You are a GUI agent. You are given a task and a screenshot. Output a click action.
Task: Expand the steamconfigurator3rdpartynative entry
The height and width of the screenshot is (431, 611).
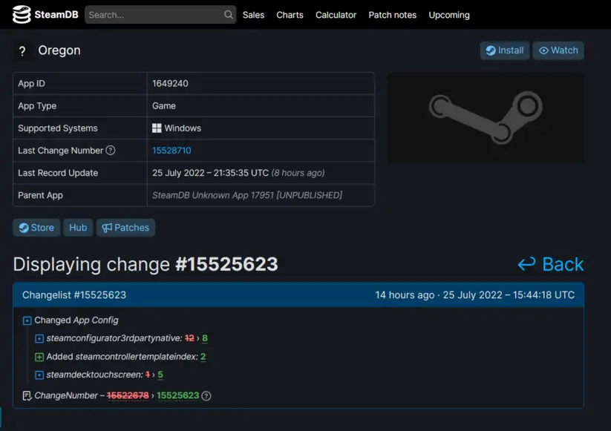click(x=39, y=338)
